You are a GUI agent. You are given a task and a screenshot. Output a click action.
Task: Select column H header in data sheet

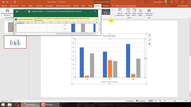[x=74, y=23]
